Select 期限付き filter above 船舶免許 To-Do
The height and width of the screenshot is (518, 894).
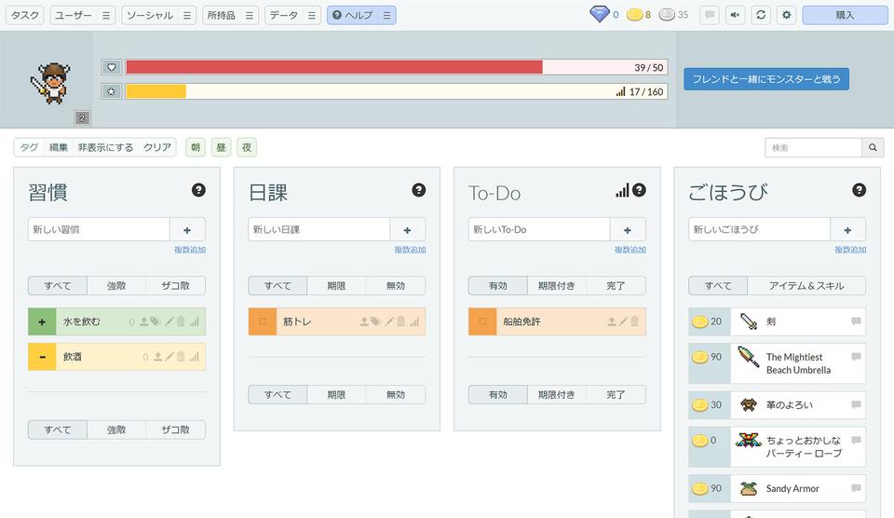pyautogui.click(x=557, y=285)
